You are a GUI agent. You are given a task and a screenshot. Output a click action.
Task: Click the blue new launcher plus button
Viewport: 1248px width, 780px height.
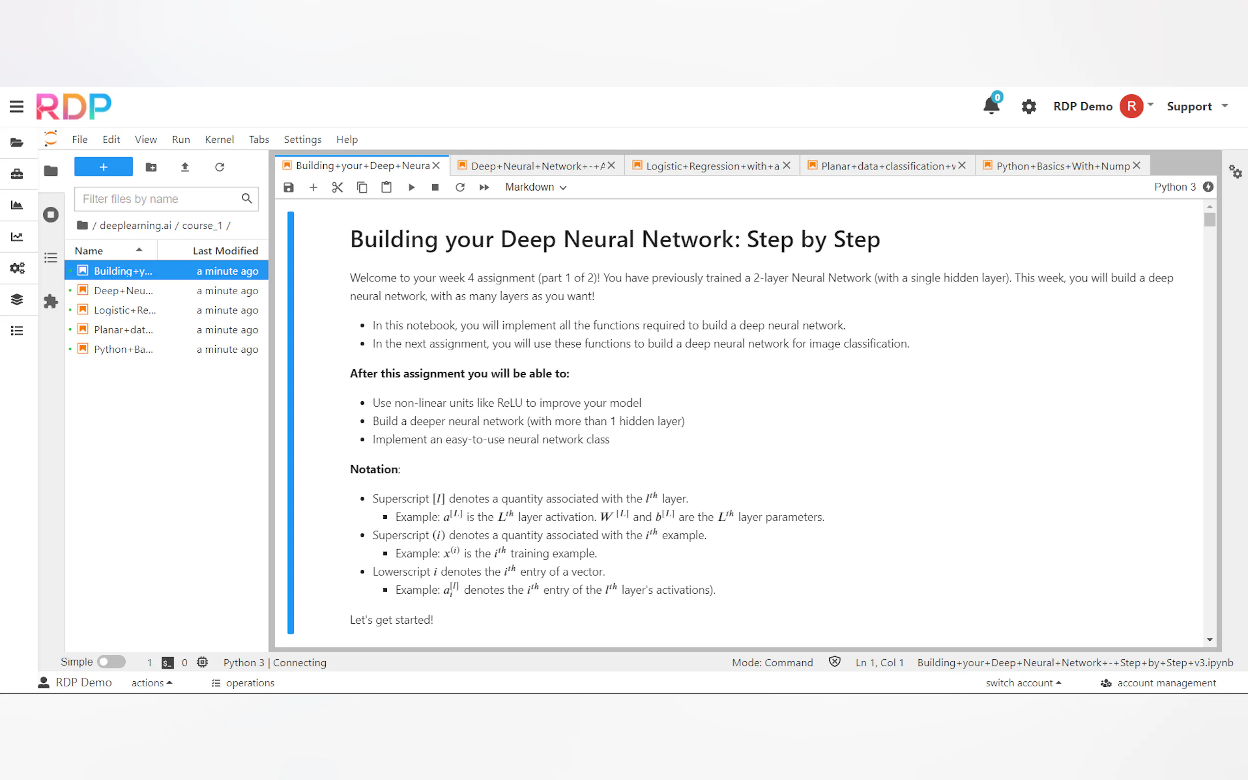(x=103, y=167)
